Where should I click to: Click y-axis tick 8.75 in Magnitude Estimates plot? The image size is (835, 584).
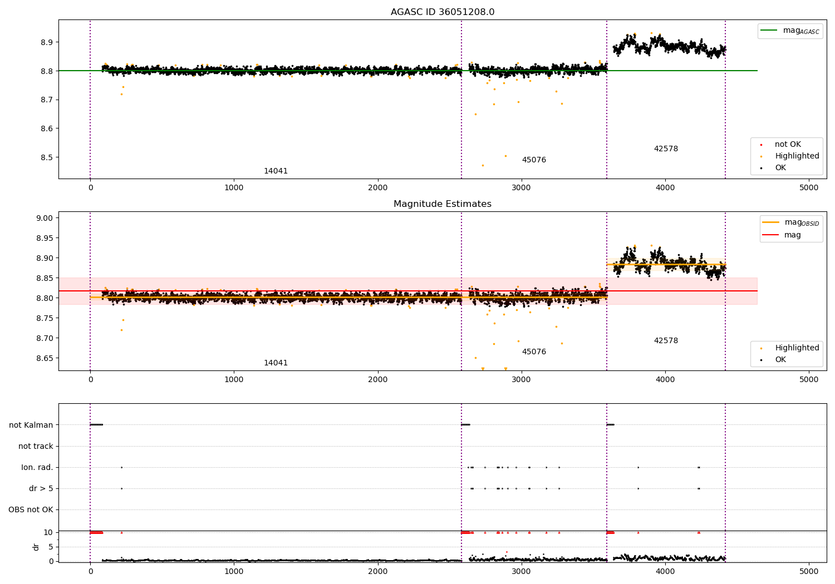tap(45, 318)
